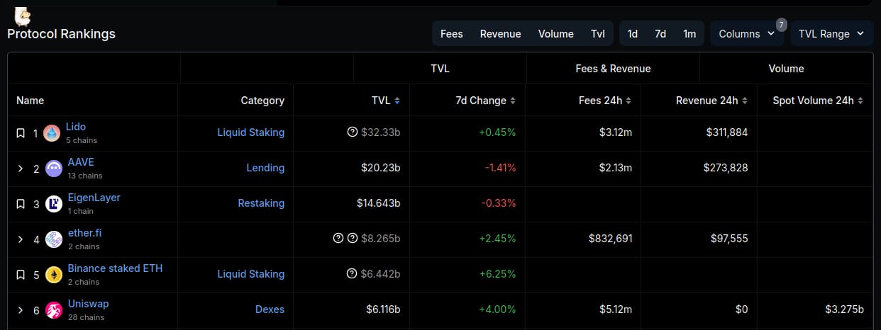Open the Uniswap protocol link
The image size is (881, 330).
(x=88, y=304)
